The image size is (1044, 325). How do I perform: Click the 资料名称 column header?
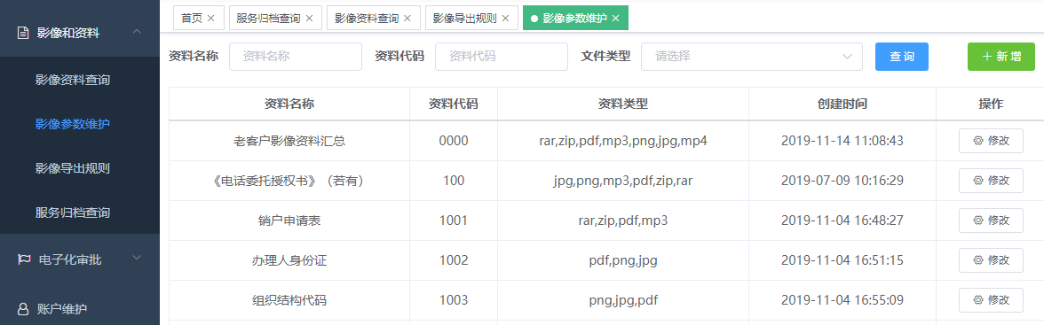[x=289, y=104]
